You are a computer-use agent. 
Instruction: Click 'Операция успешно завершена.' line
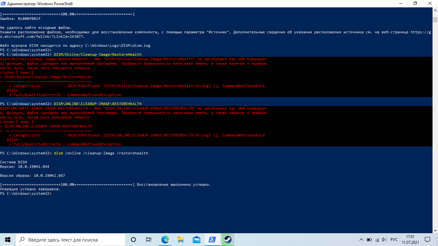(x=30, y=189)
